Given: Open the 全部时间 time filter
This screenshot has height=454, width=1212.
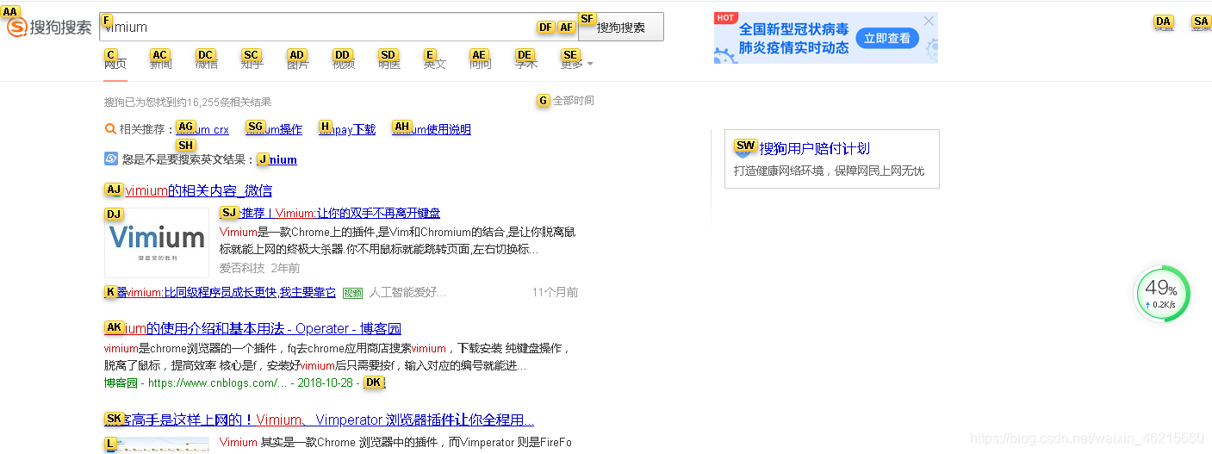Looking at the screenshot, I should click(x=573, y=101).
